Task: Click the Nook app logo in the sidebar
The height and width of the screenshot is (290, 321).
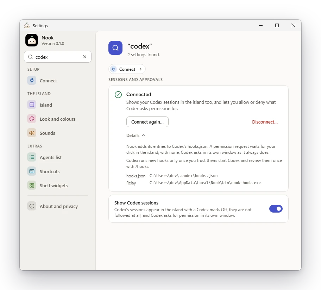Action: (32, 40)
